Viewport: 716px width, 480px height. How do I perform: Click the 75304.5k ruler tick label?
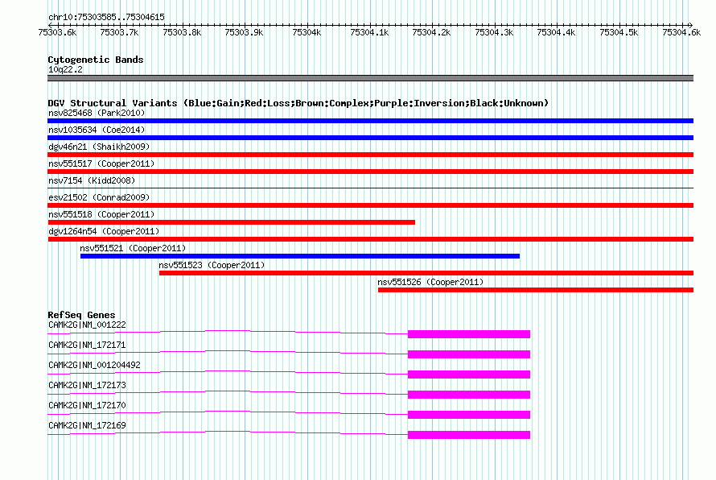pyautogui.click(x=619, y=32)
